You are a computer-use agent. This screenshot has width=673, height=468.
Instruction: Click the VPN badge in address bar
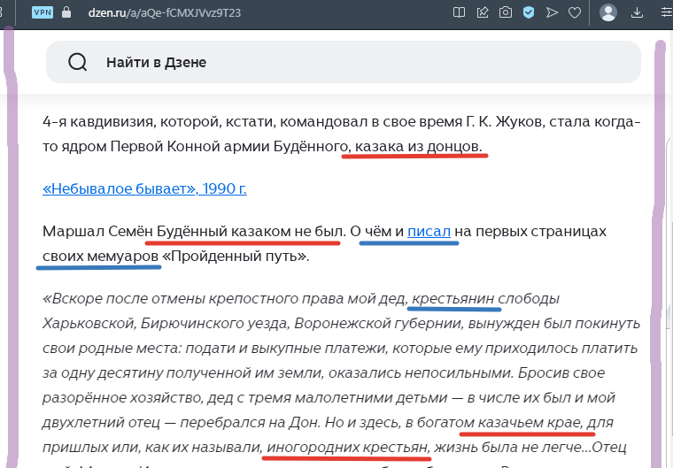pos(43,12)
